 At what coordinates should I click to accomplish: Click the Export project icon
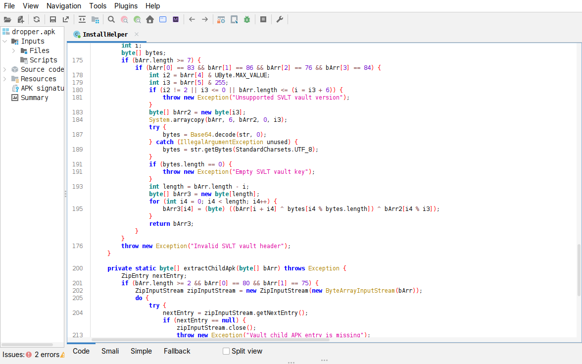click(66, 20)
